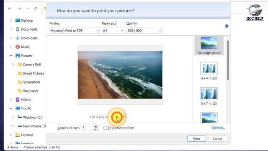Click the New Volume drive icon

click(20, 126)
